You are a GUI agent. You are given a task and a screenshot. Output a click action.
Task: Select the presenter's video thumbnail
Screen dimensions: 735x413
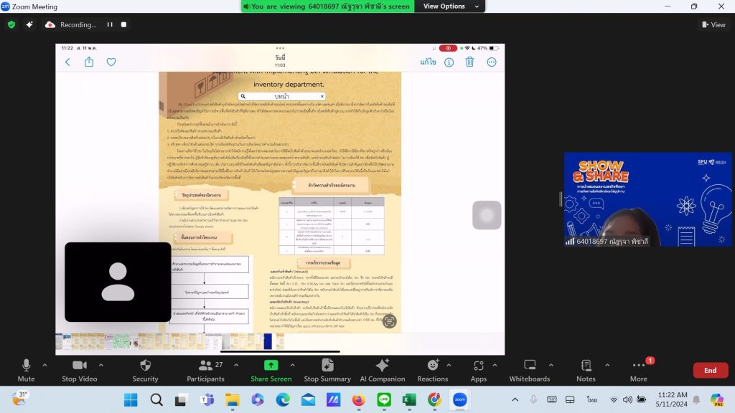tap(647, 199)
